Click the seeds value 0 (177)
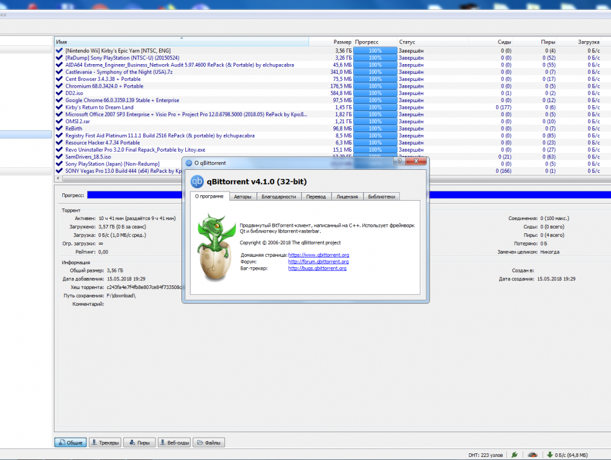Screen dimensions: 611x460 [x=503, y=107]
